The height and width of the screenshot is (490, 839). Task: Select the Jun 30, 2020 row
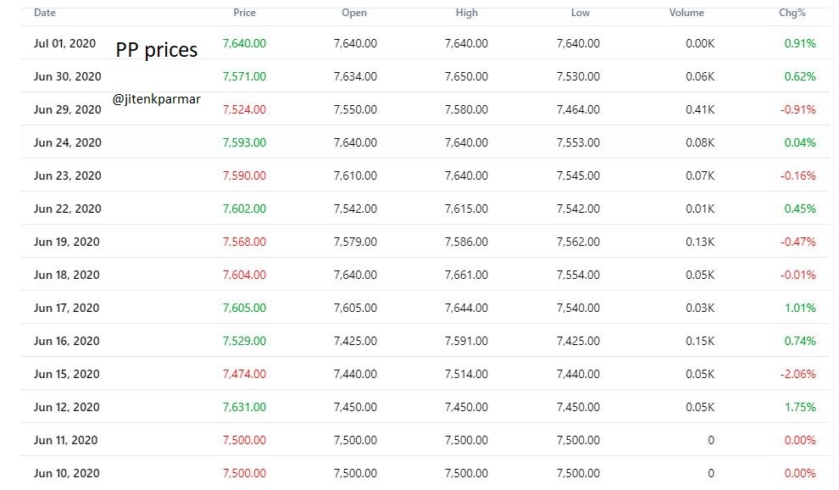pos(67,75)
